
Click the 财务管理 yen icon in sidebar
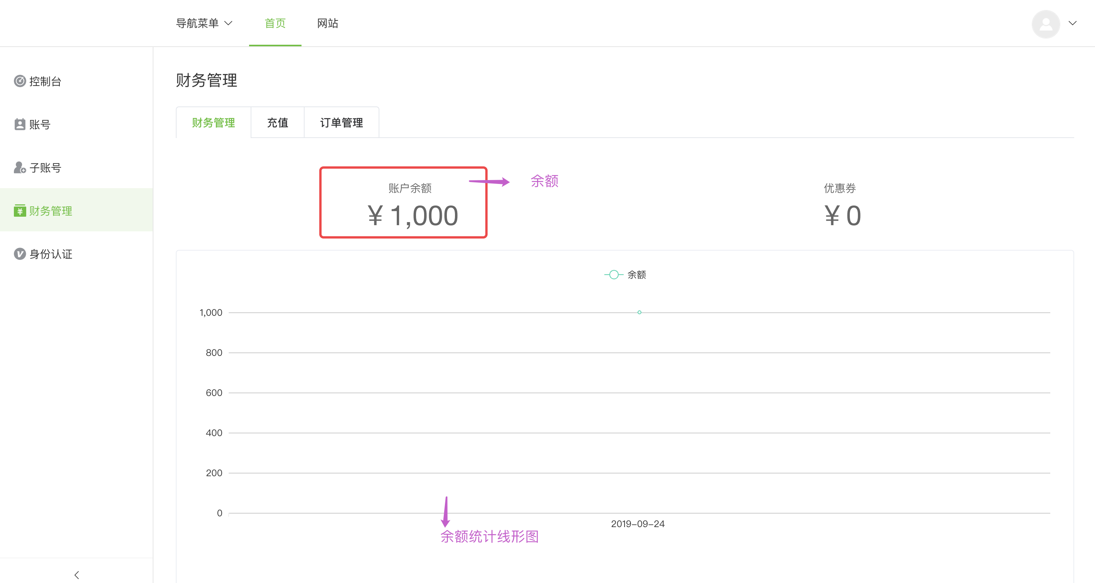20,211
